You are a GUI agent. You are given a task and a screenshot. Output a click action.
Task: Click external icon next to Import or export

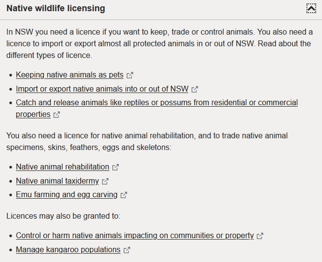pyautogui.click(x=195, y=90)
